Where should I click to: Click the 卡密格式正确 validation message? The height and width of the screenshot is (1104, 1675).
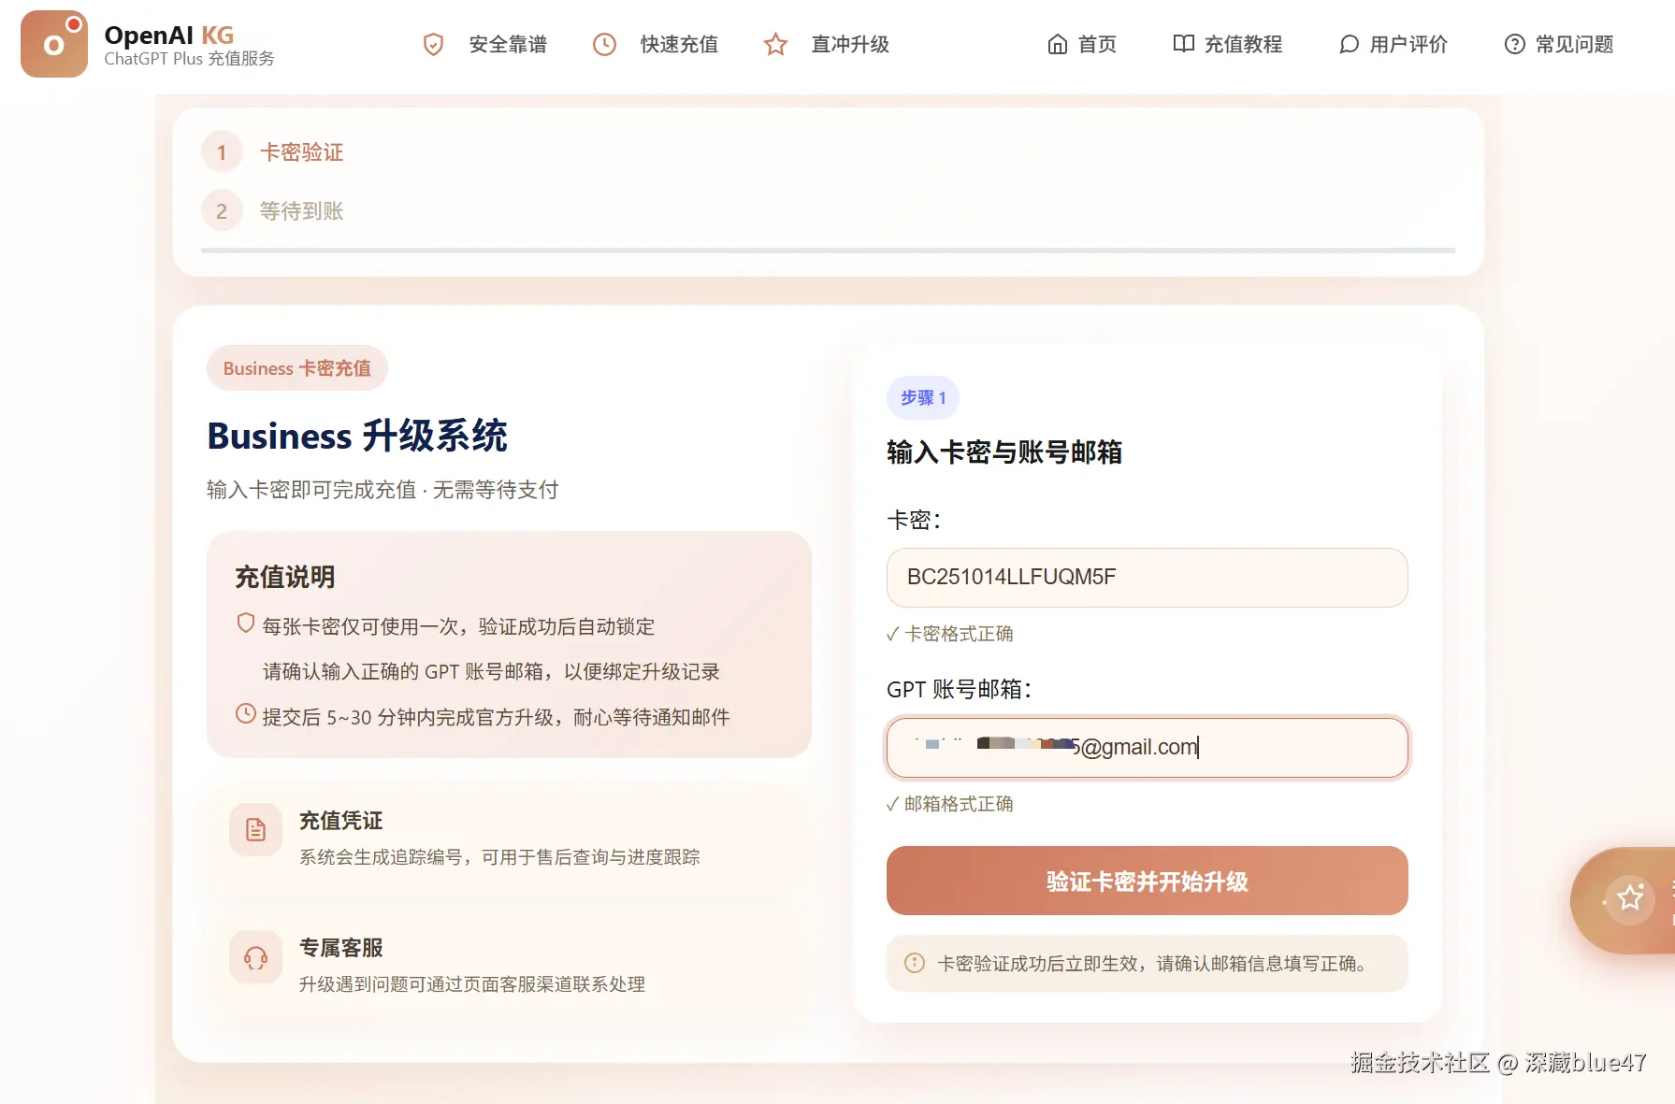tap(949, 634)
